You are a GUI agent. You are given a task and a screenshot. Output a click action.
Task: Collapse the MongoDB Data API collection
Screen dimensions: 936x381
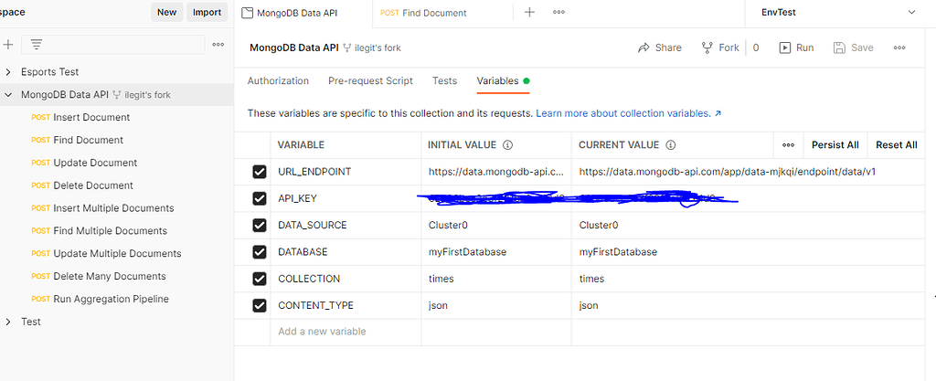(9, 94)
